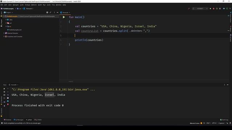Open Search Everywhere magnifier icon
Screen dimensions: 232x130
[230, 9]
